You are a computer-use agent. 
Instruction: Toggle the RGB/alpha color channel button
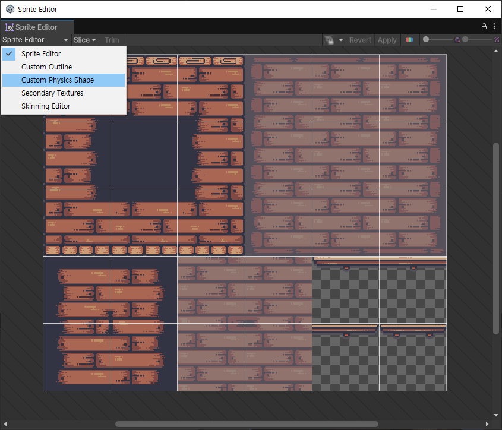coord(409,40)
